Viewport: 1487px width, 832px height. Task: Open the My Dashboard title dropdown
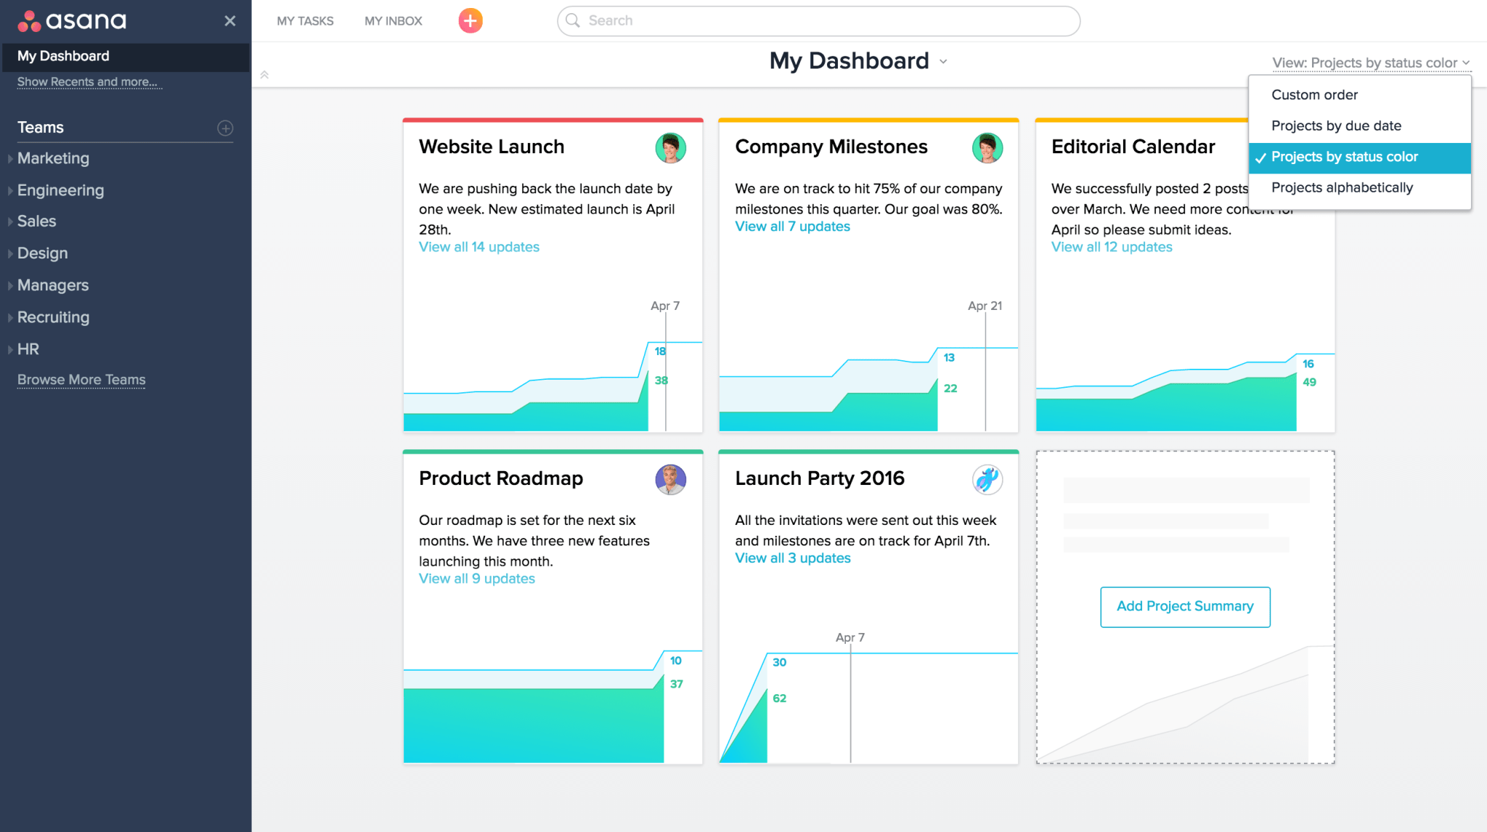coord(942,62)
